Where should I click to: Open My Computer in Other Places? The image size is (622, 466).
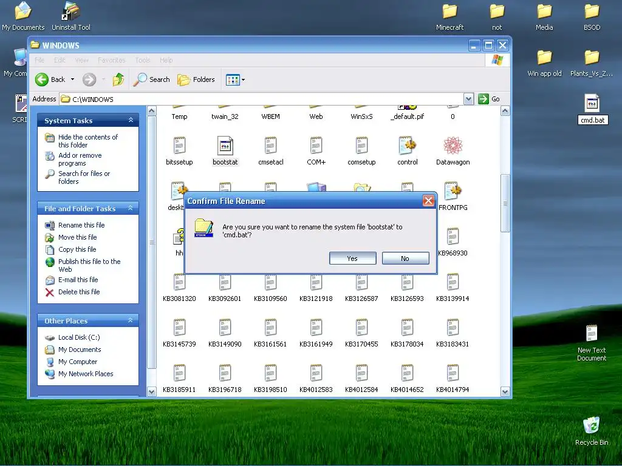pos(77,362)
